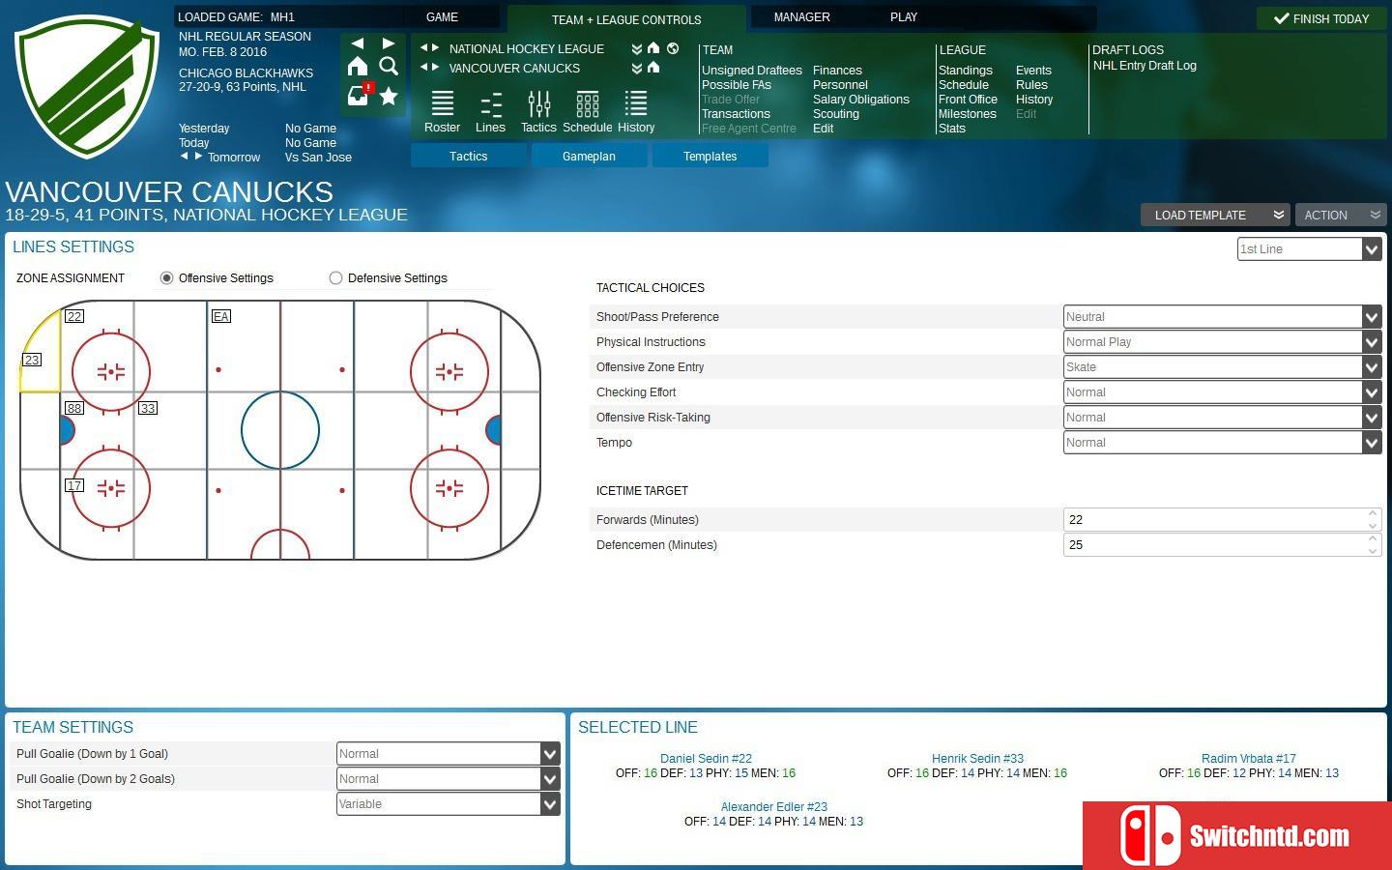The width and height of the screenshot is (1392, 870).
Task: Expand the Vancouver Canucks chevron dropdown
Action: click(636, 68)
